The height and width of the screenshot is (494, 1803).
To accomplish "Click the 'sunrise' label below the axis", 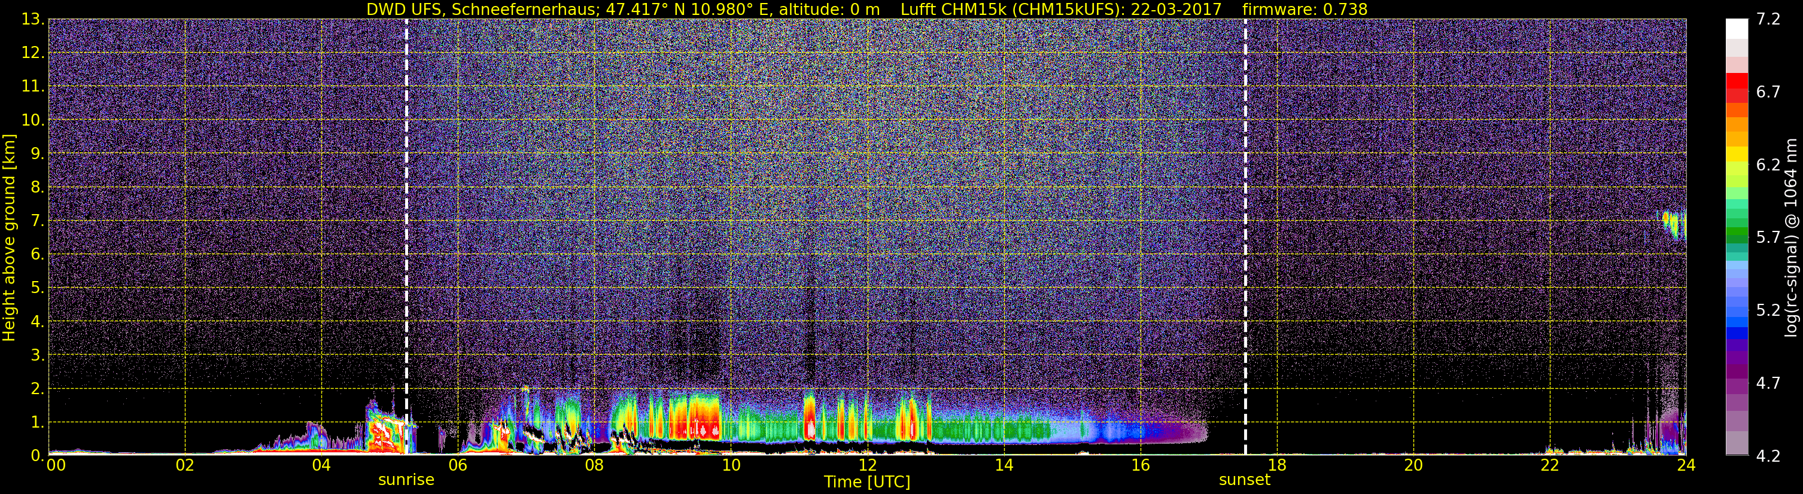I will point(406,480).
